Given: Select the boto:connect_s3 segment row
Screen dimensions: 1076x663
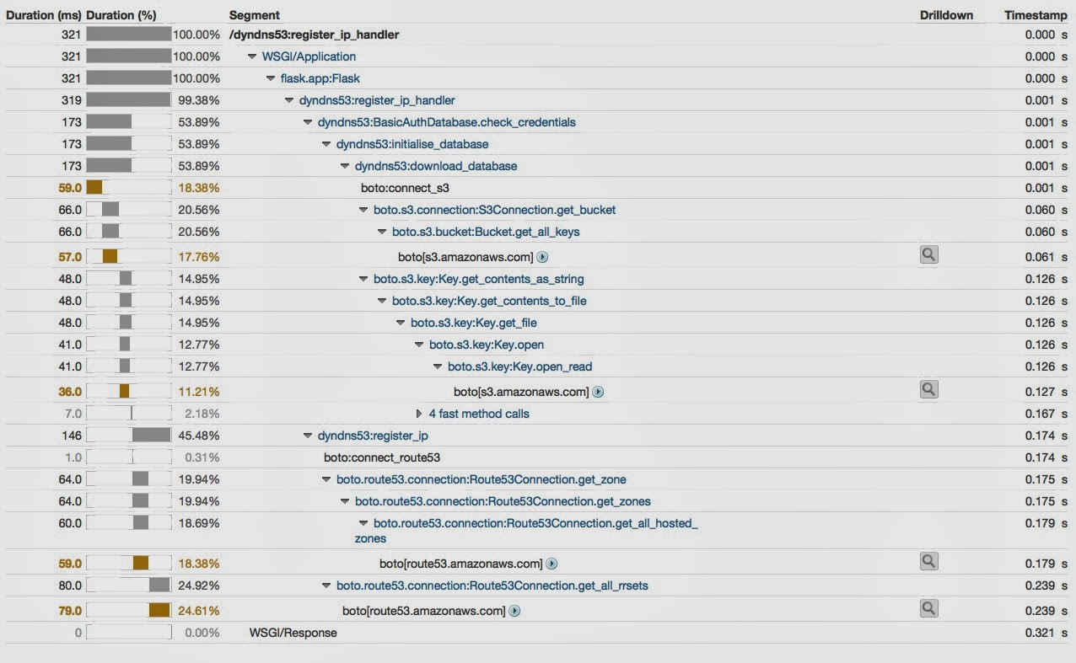Looking at the screenshot, I should [x=538, y=188].
